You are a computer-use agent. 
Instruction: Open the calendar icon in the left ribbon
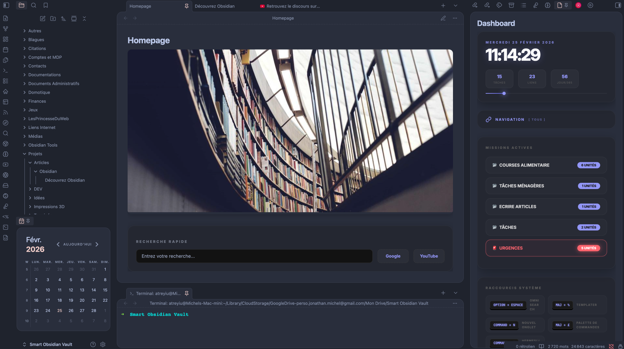pyautogui.click(x=6, y=50)
